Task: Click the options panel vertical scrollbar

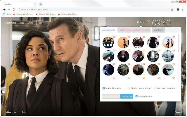Action: [x=179, y=43]
